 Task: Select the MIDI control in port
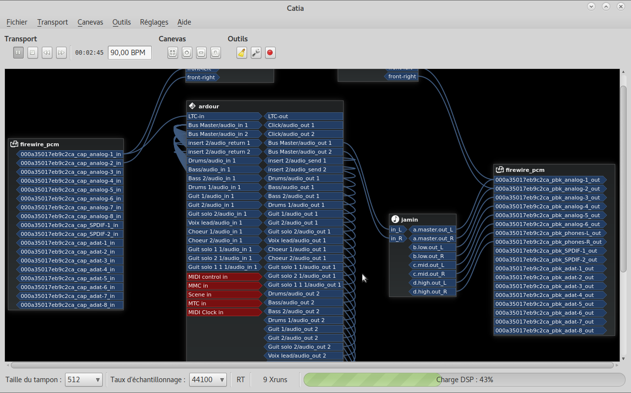tap(224, 277)
